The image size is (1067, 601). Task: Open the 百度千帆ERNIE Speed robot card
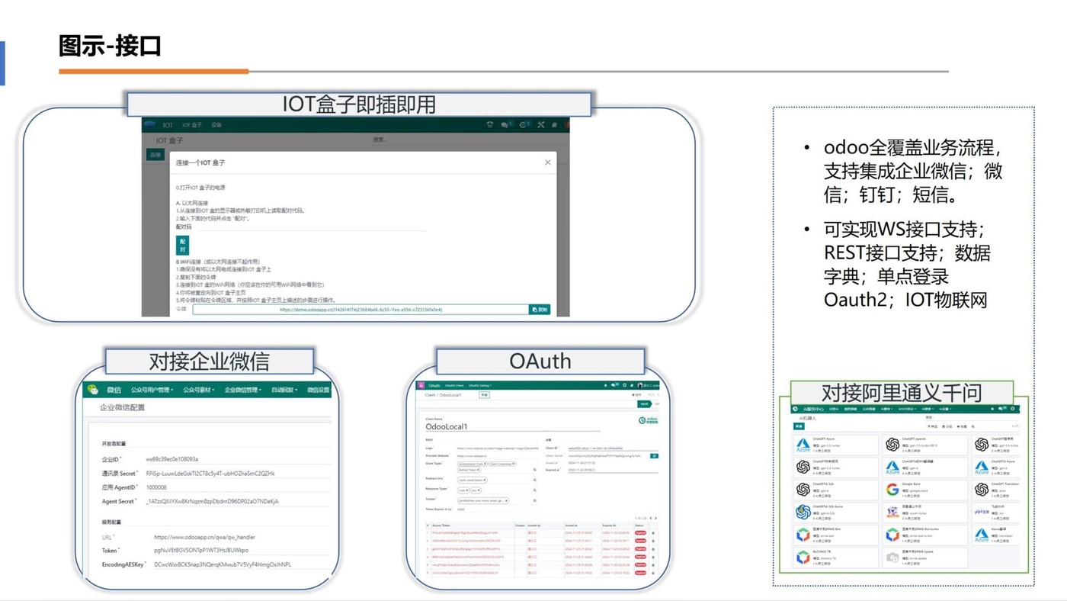[924, 558]
